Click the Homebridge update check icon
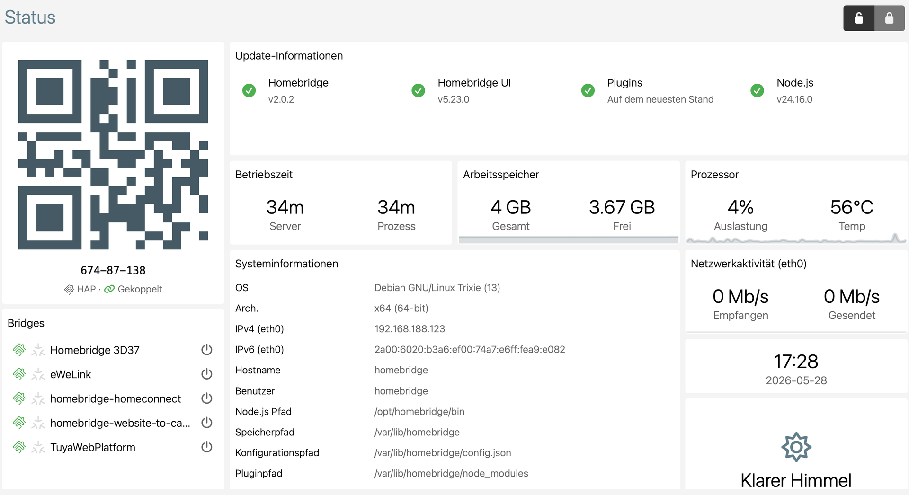Image resolution: width=909 pixels, height=495 pixels. point(249,90)
